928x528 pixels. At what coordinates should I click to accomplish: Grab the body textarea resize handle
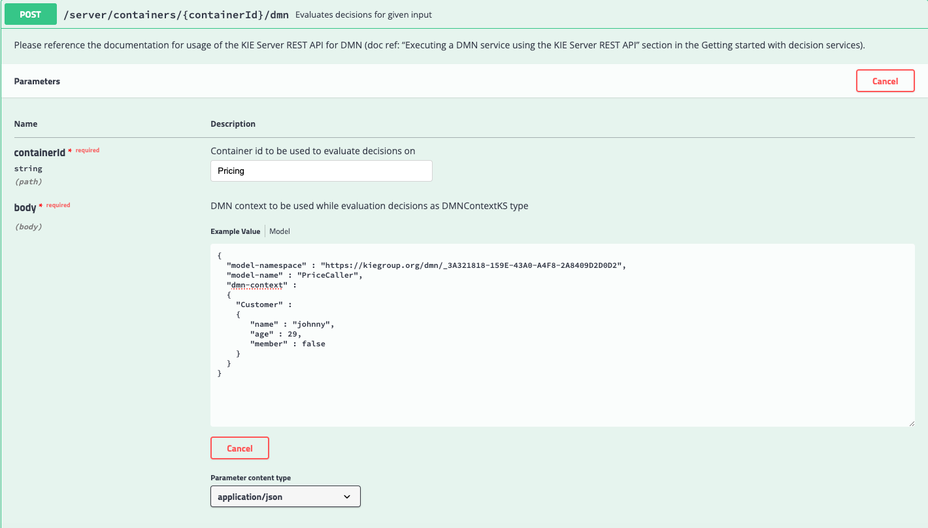(x=911, y=423)
